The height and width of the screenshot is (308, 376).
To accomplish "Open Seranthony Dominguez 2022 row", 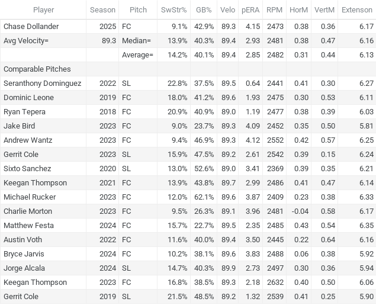I will coord(188,84).
